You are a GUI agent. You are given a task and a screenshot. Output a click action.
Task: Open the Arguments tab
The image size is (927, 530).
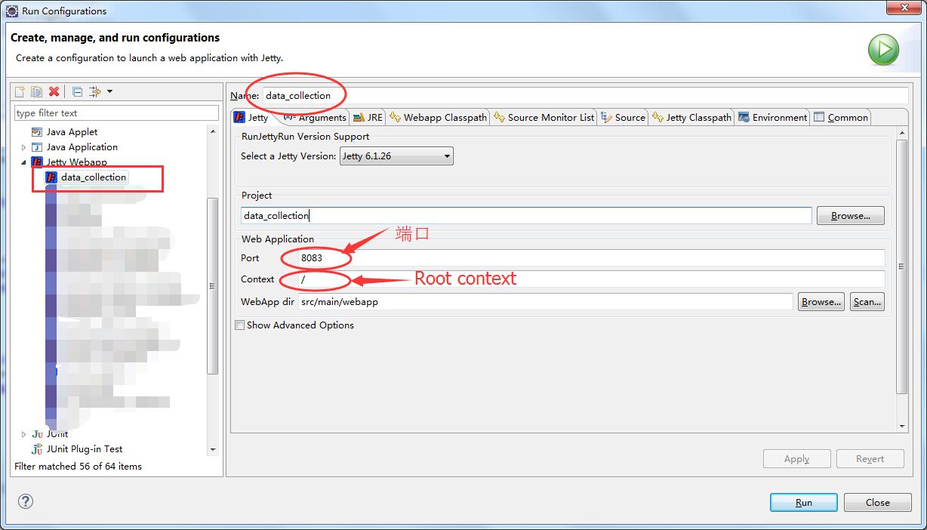click(315, 117)
